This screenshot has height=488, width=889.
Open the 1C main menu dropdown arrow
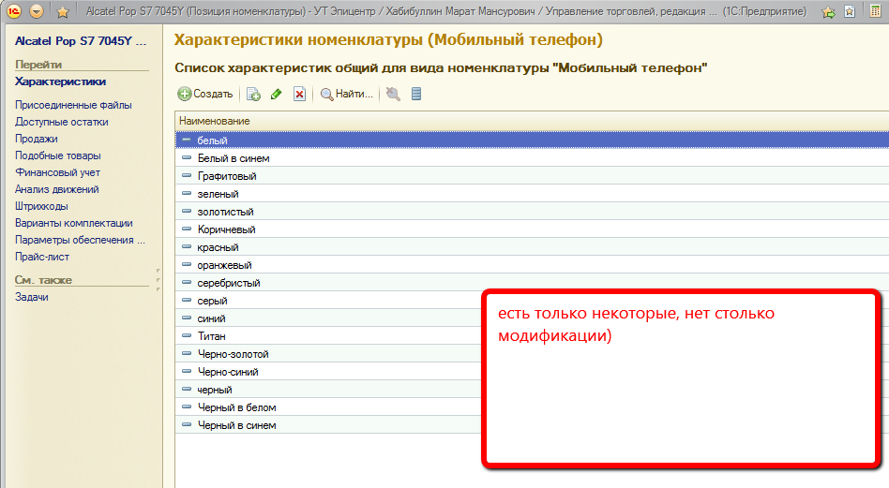[37, 12]
